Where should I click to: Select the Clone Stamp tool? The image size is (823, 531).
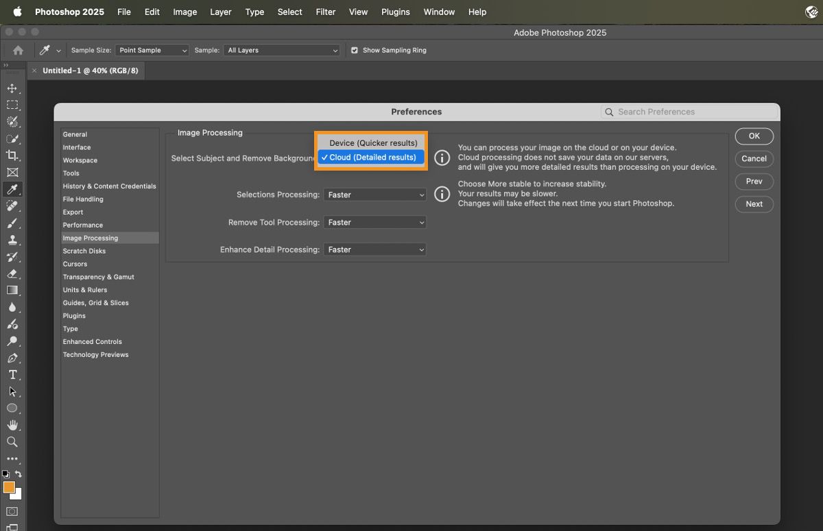tap(12, 240)
